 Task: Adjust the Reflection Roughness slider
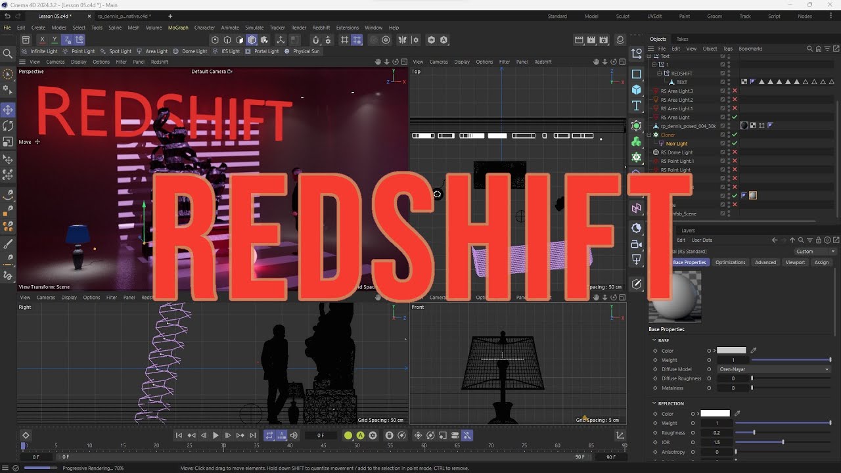[783, 433]
